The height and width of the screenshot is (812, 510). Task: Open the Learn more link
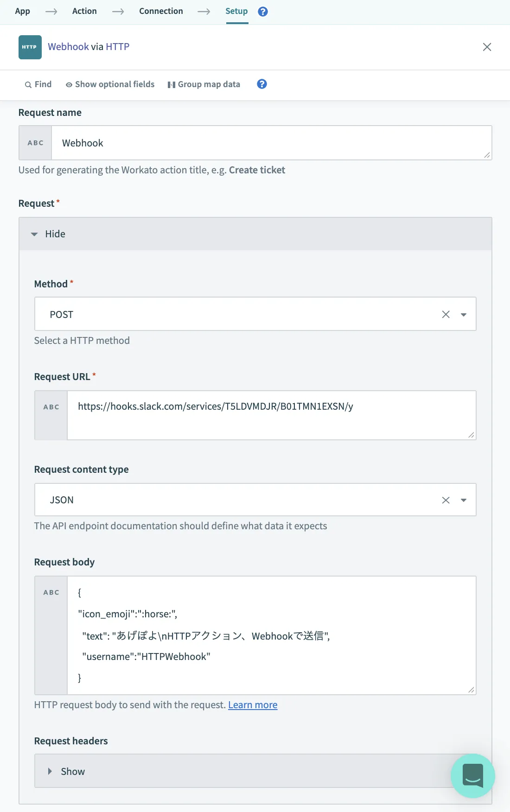(x=253, y=705)
